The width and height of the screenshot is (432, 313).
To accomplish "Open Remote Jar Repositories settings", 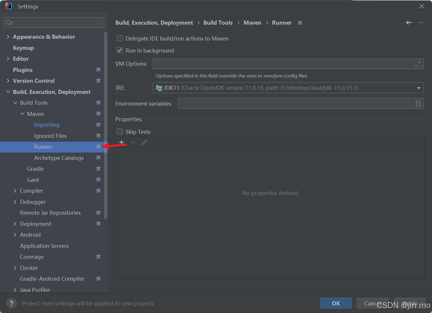I will point(50,213).
